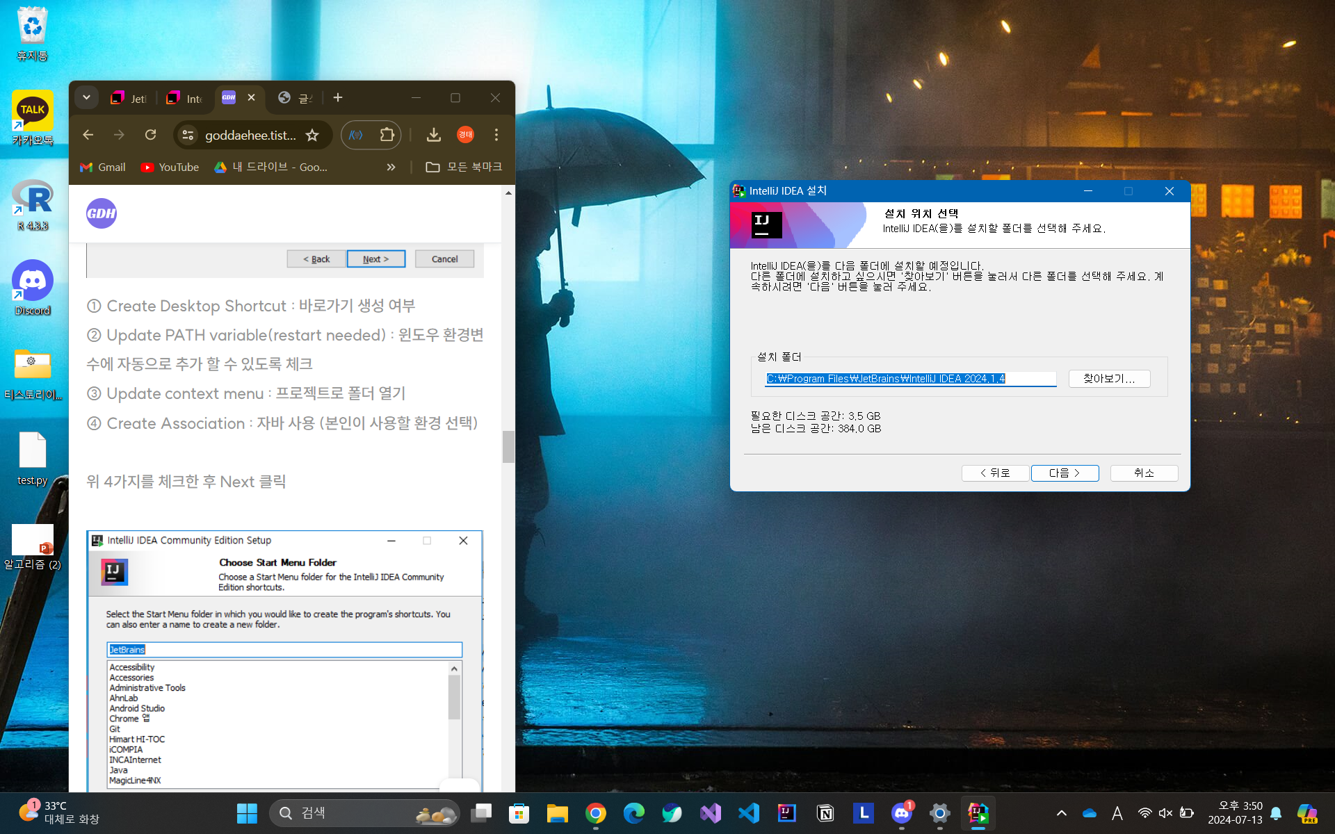Expand Chrome's tab search chevron
Screen dimensions: 1335x834
86,98
